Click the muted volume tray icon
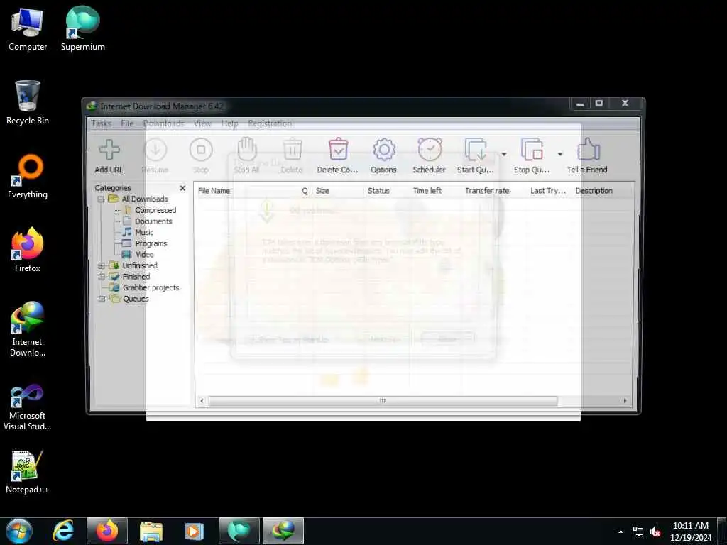Viewport: 727px width, 545px height. pyautogui.click(x=655, y=532)
